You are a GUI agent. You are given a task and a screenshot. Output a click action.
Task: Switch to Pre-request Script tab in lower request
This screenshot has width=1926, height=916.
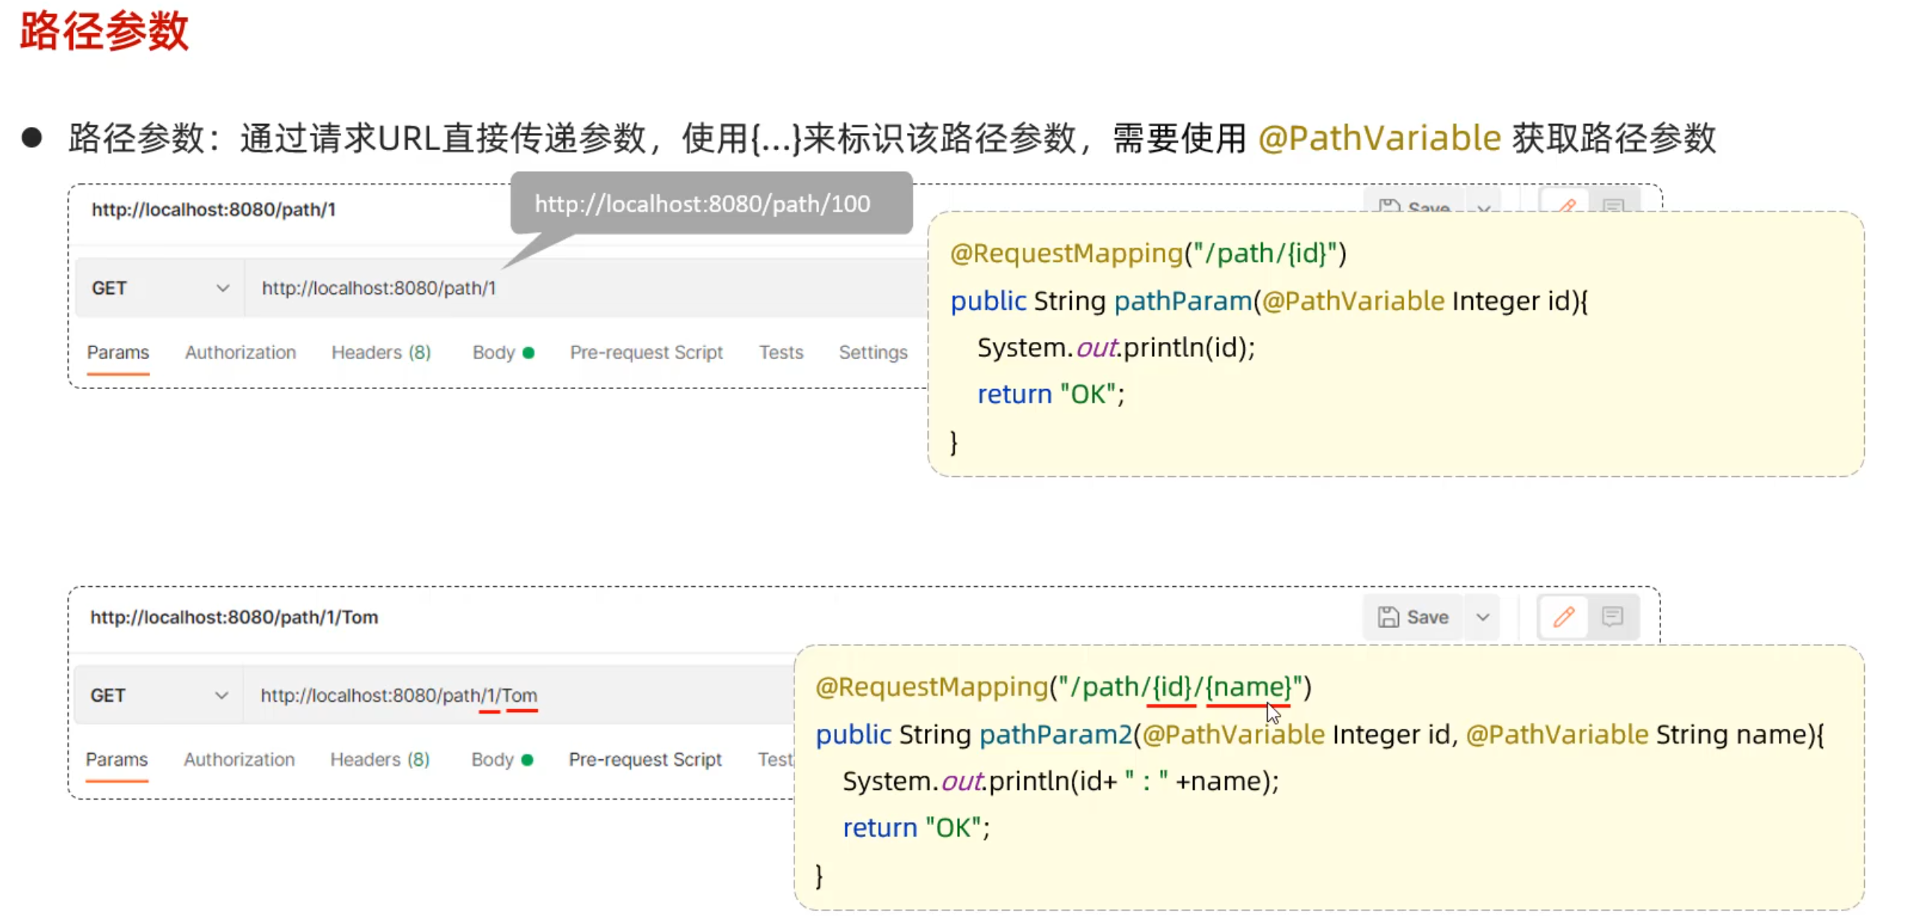(x=644, y=760)
